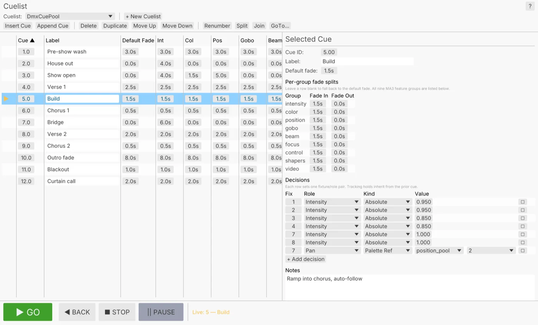Tick the checkbox on fixture 1 Intensity row
Viewport: 538px width, 325px height.
point(523,202)
